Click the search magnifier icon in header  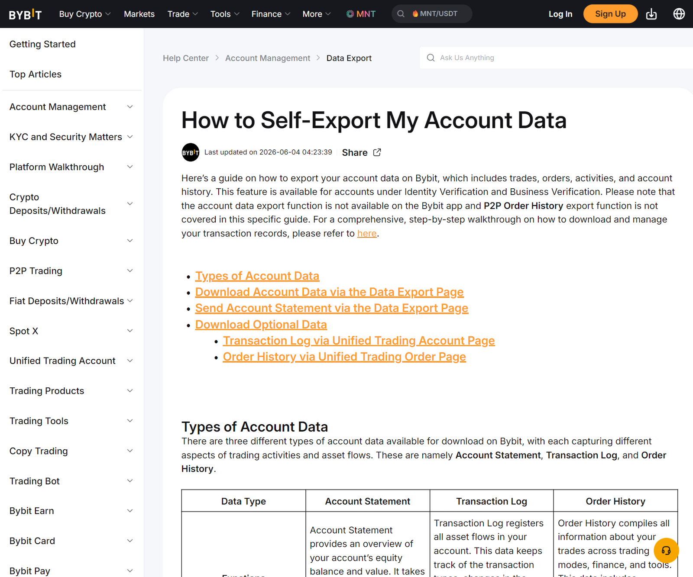tap(401, 14)
